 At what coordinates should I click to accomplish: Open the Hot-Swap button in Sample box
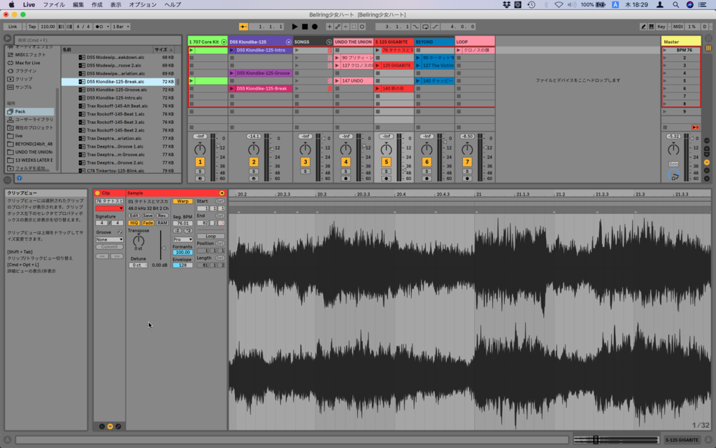click(222, 193)
